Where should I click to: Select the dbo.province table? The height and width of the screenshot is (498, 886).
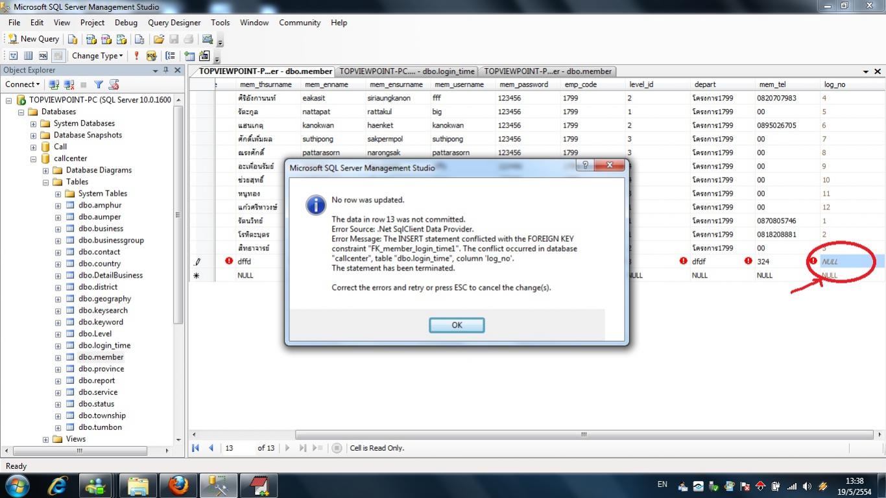click(x=101, y=369)
